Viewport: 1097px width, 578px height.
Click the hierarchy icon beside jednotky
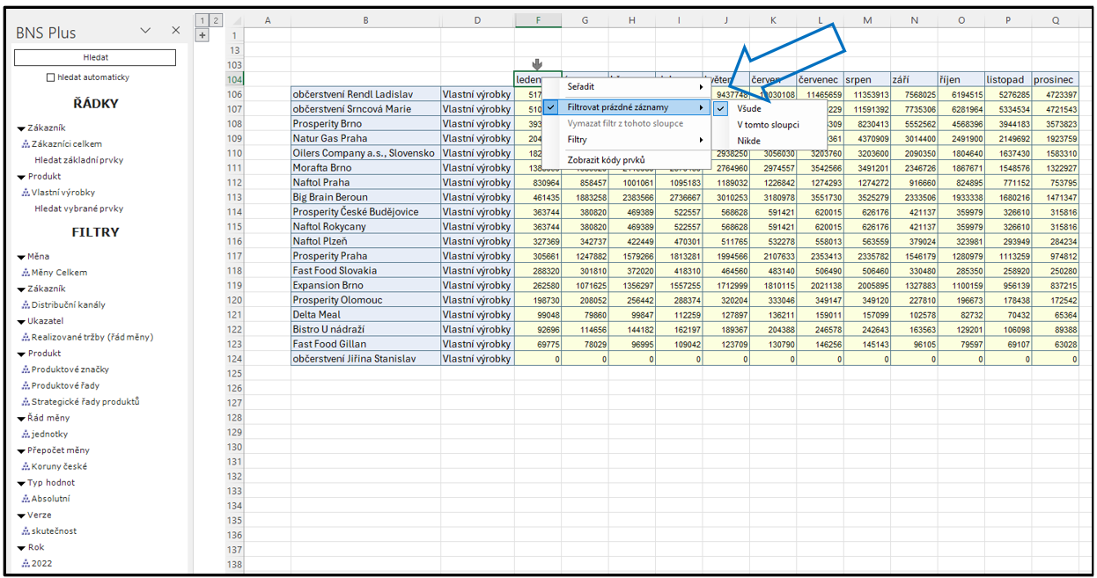point(26,435)
